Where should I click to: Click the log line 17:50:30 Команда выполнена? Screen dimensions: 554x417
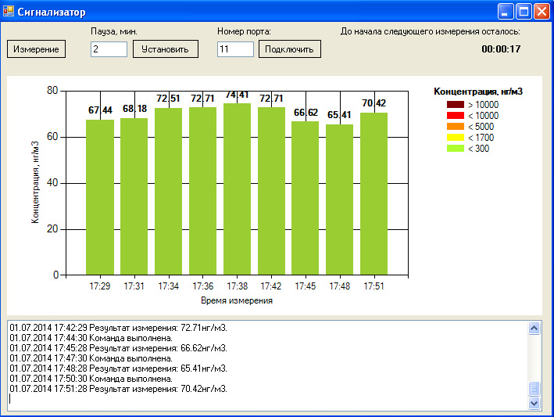tap(91, 379)
